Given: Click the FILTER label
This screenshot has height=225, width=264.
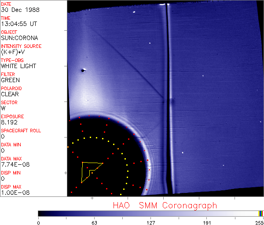Looking at the screenshot, I should tap(8, 74).
